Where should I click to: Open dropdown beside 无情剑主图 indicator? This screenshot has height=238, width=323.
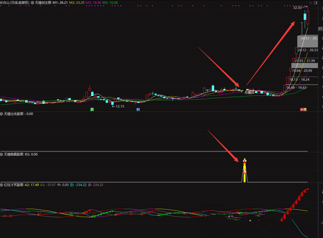tap(32, 2)
